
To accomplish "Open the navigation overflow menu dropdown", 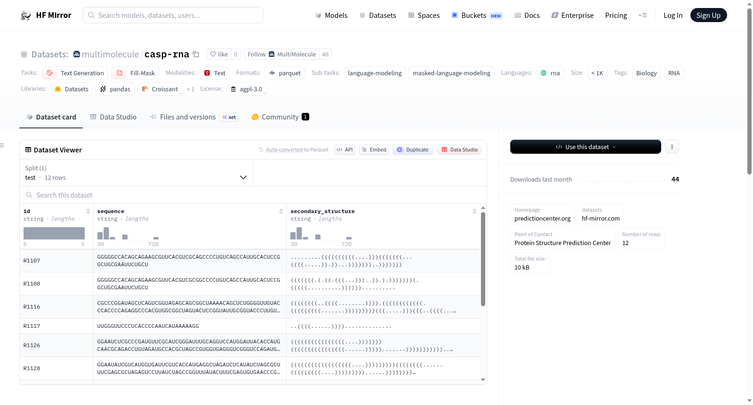I will 642,16.
